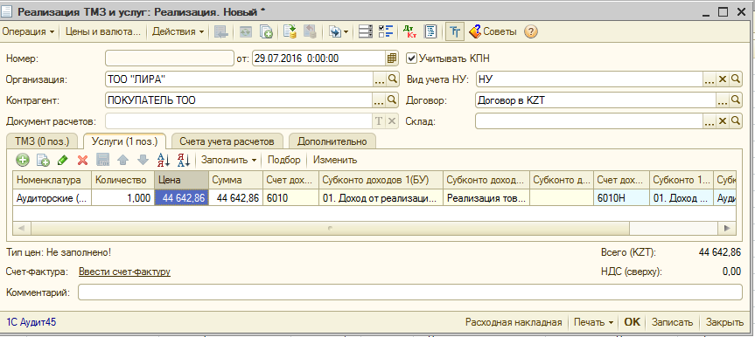Click the copy document toolbar icon
Screen dimensions: 755x337
click(x=266, y=31)
